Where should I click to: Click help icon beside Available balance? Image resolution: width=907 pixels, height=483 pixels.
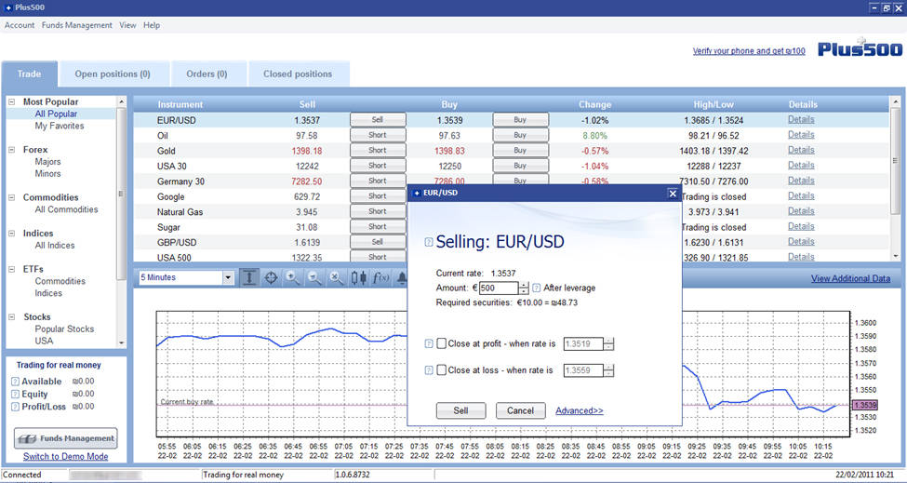click(x=15, y=382)
